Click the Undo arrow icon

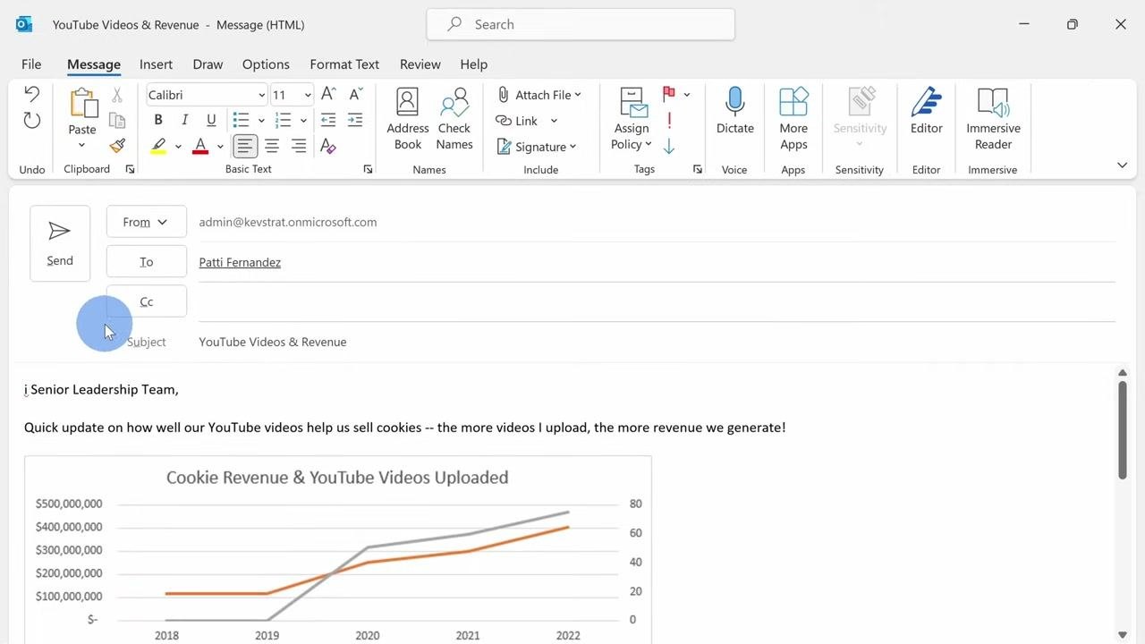(32, 94)
